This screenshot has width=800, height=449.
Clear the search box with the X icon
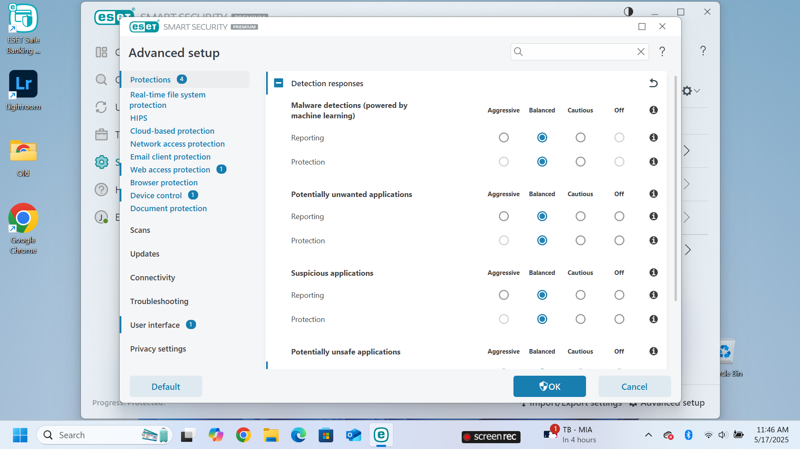(x=641, y=52)
